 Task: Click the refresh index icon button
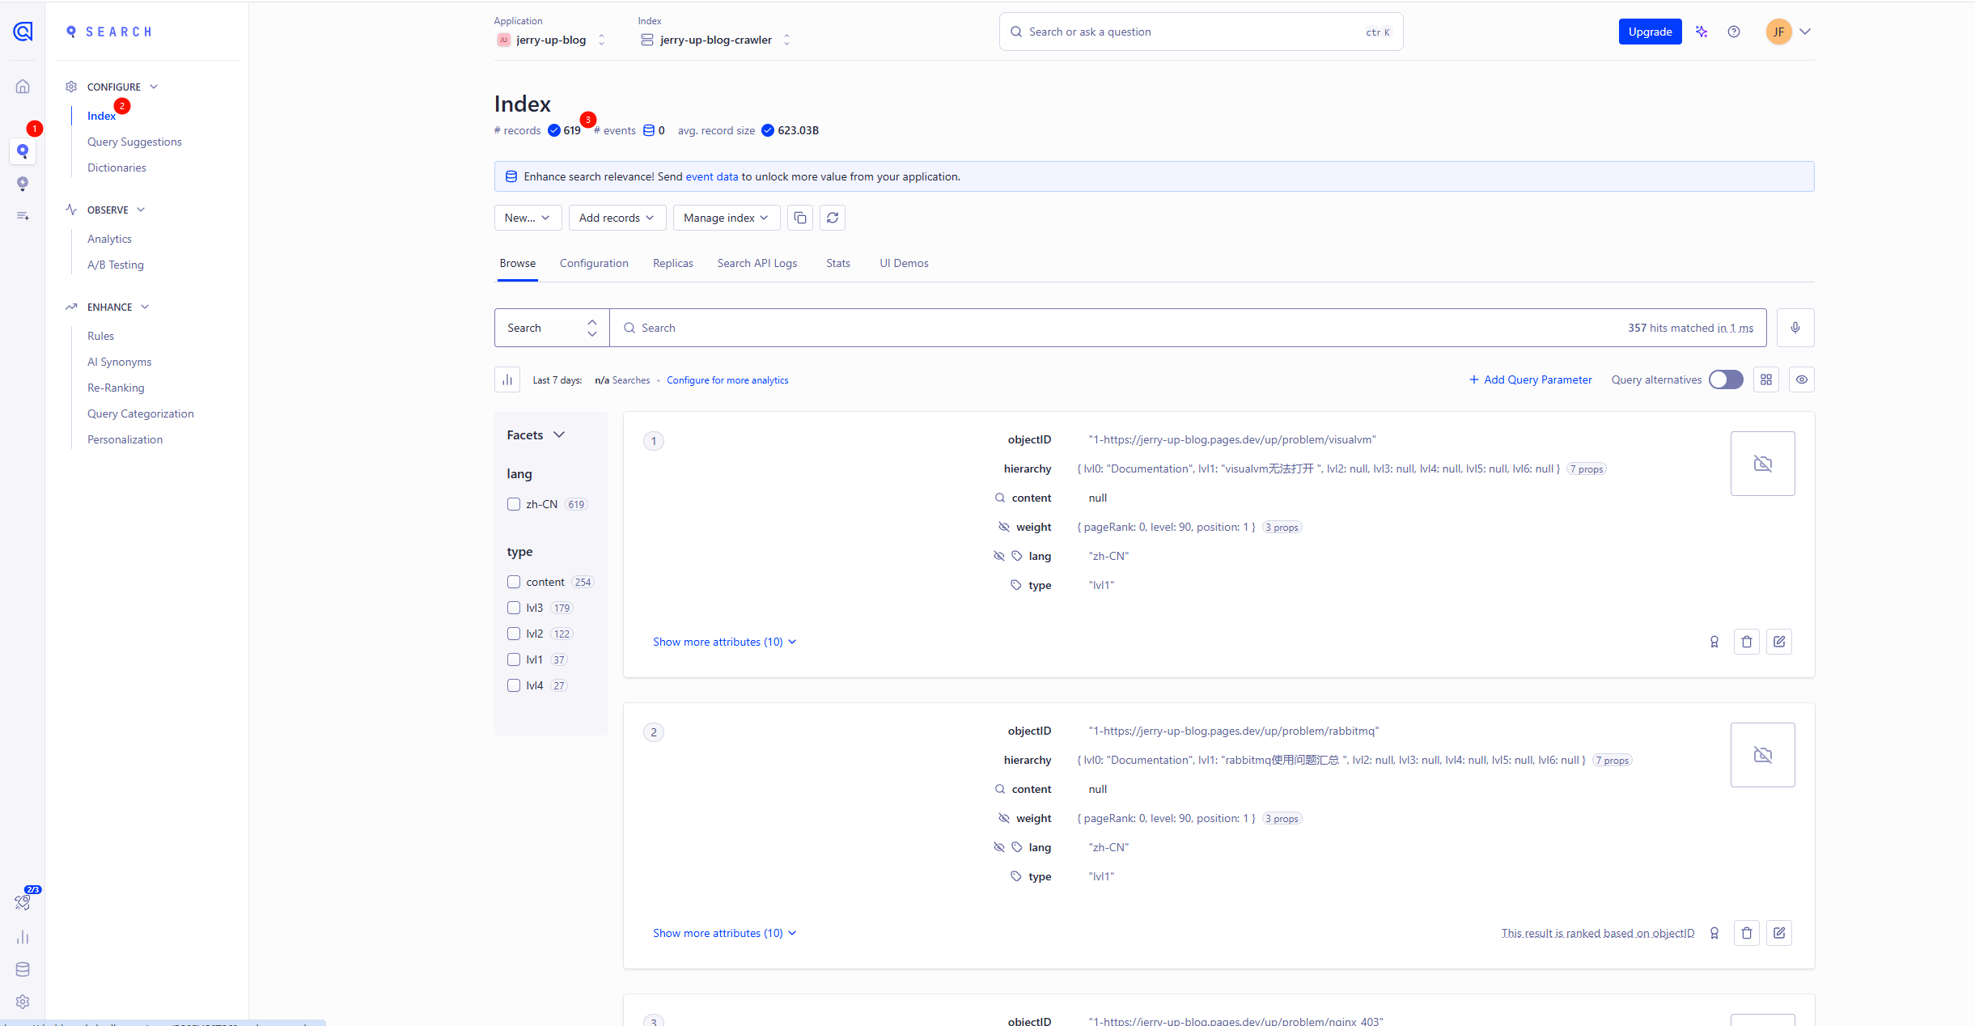click(x=833, y=218)
